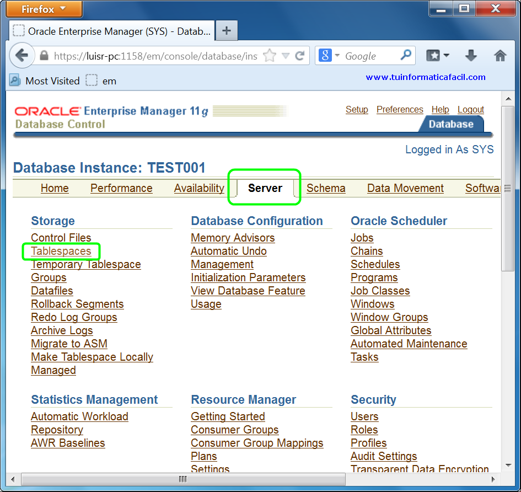Open the Roles link
Viewport: 521px width, 492px height.
click(x=364, y=430)
